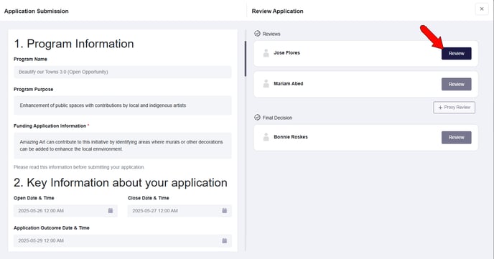Click the Application Outcome Date & Time field
Image resolution: width=494 pixels, height=259 pixels.
[x=123, y=241]
